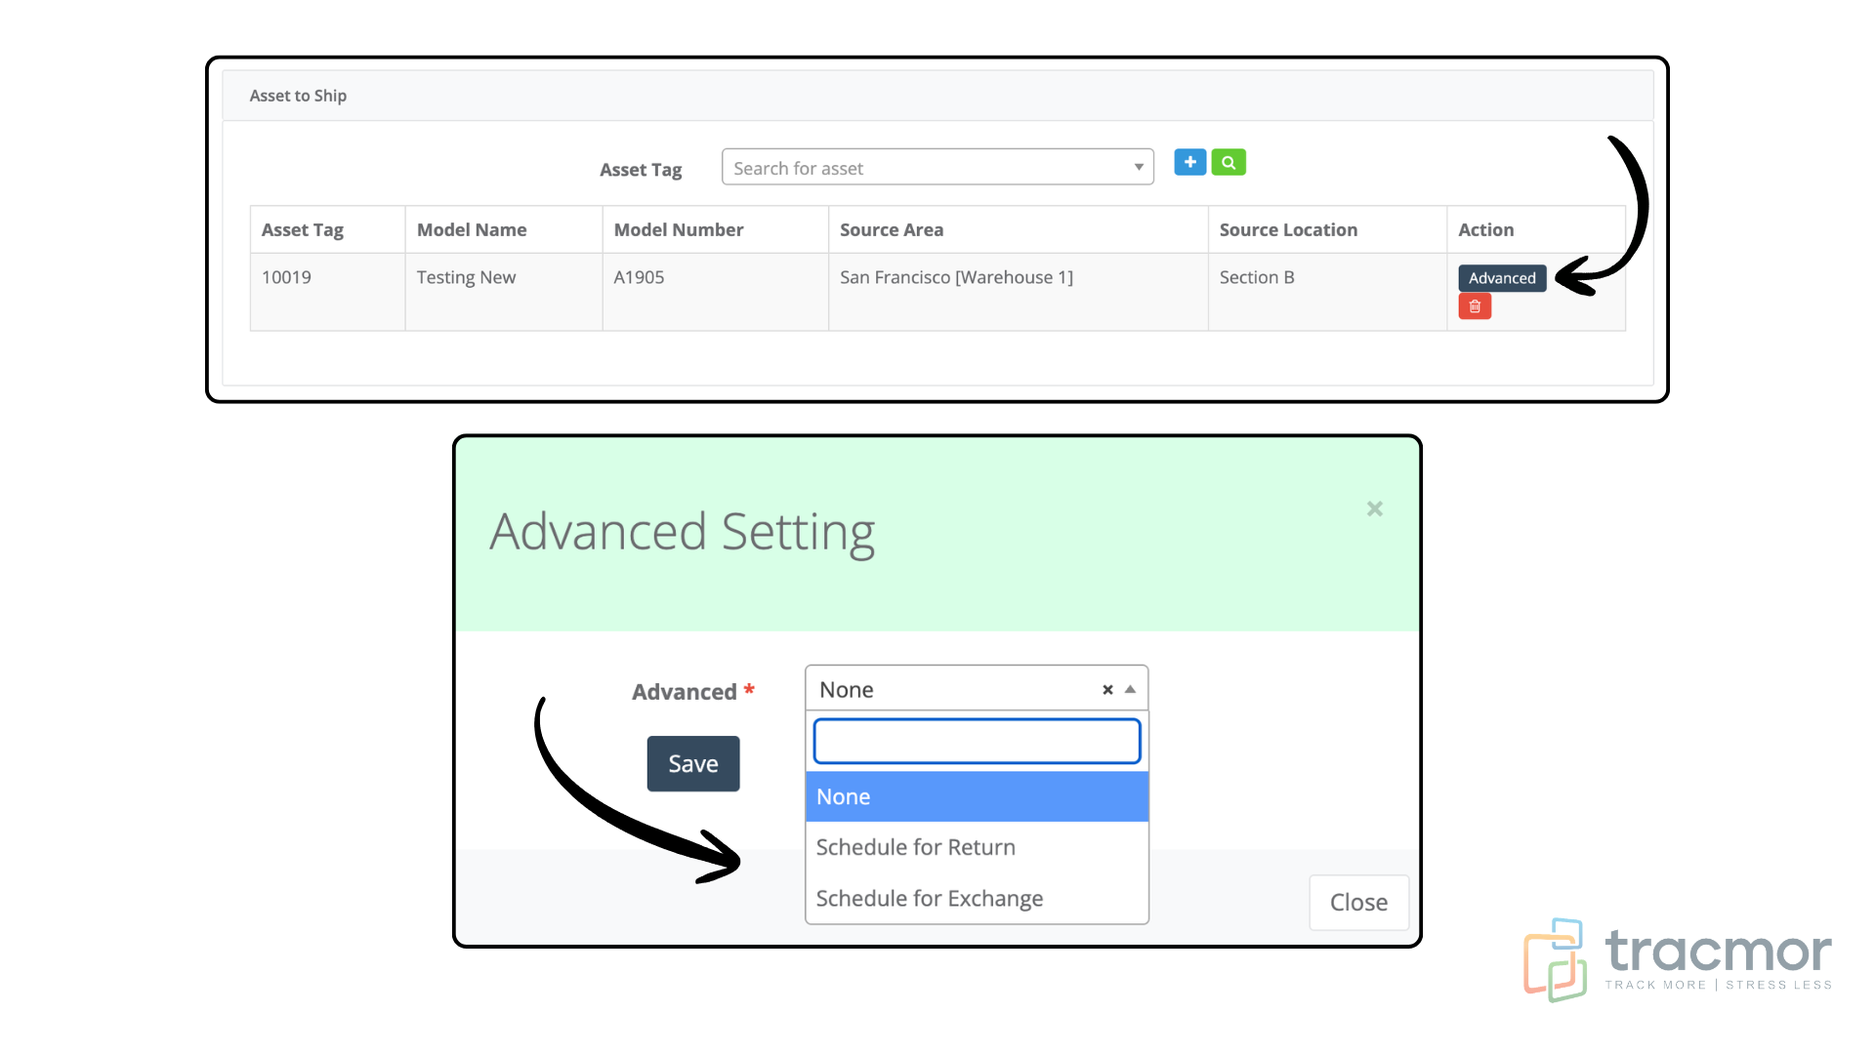Viewport: 1875px width, 1054px height.
Task: Select None option in dropdown list
Action: pos(977,796)
